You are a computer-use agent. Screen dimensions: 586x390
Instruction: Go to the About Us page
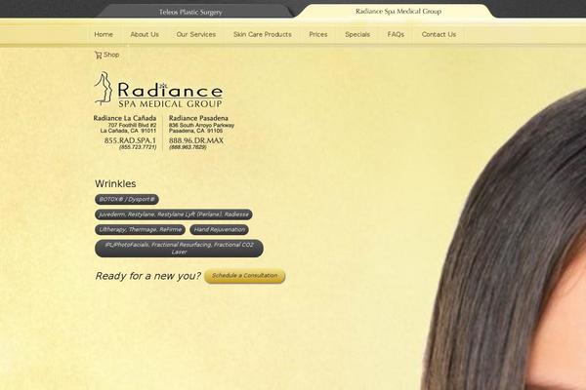click(145, 34)
